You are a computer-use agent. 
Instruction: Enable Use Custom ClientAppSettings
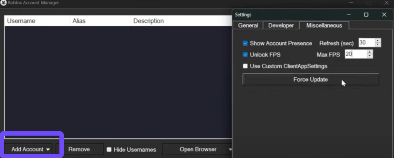pyautogui.click(x=245, y=66)
